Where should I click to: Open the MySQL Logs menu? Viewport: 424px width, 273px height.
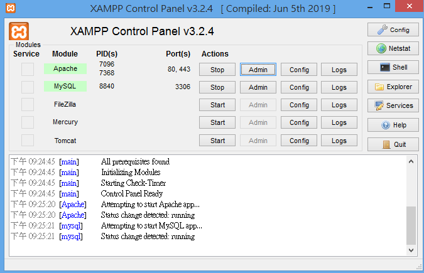[339, 87]
